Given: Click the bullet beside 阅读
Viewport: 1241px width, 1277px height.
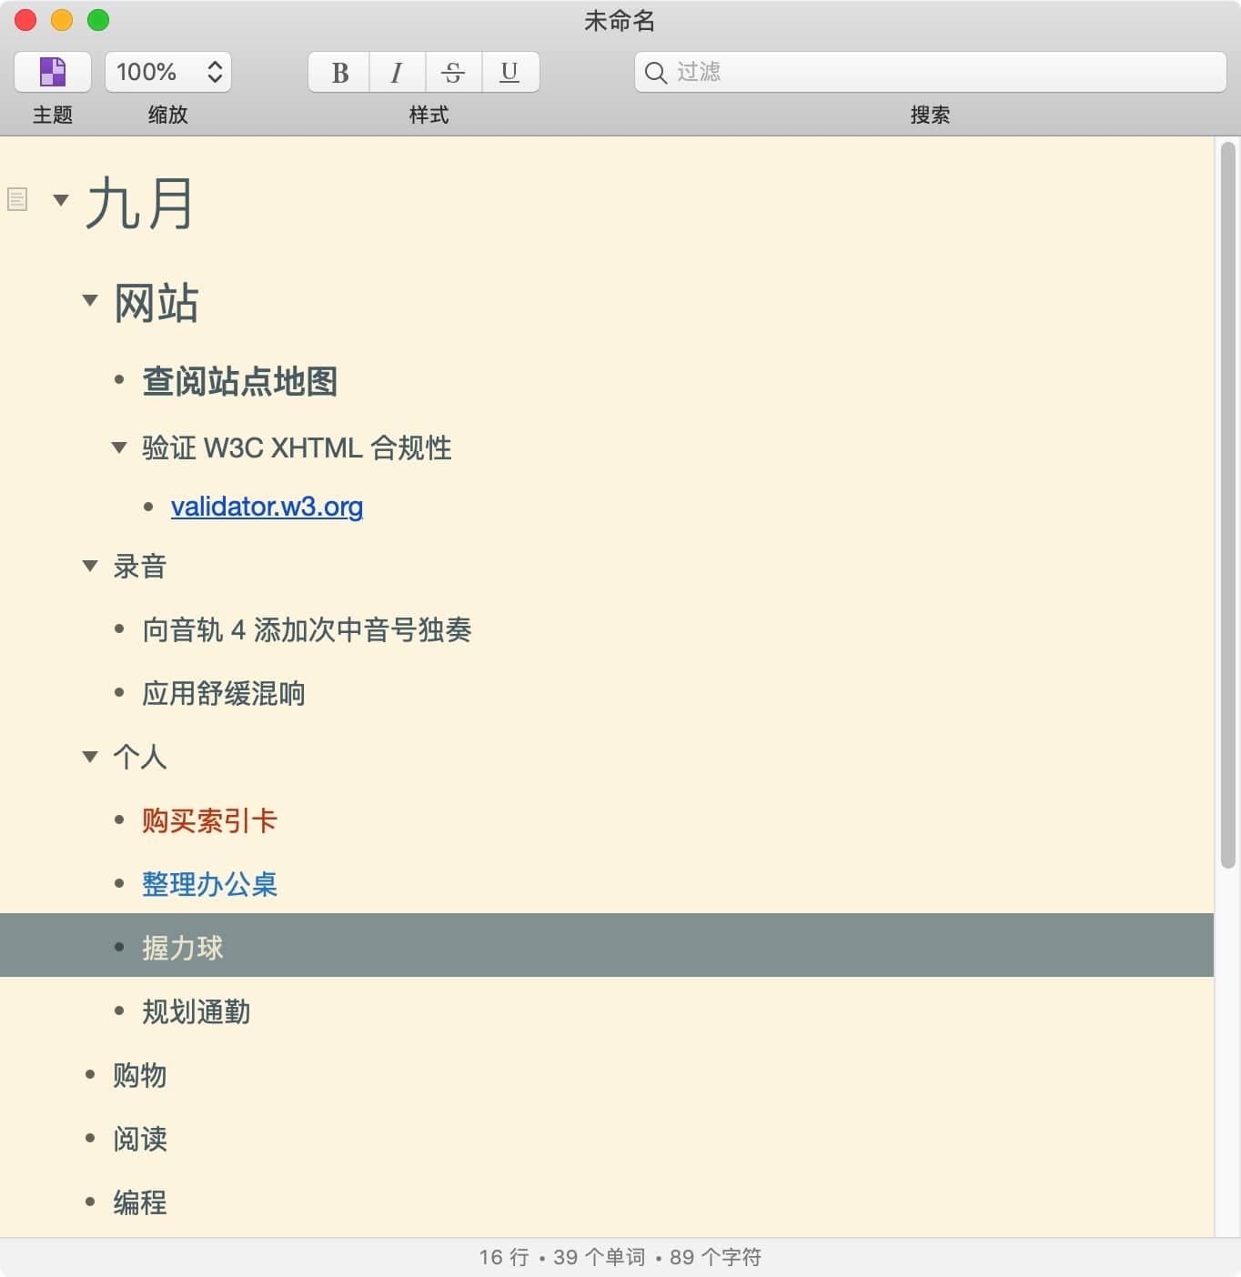Looking at the screenshot, I should click(x=90, y=1138).
